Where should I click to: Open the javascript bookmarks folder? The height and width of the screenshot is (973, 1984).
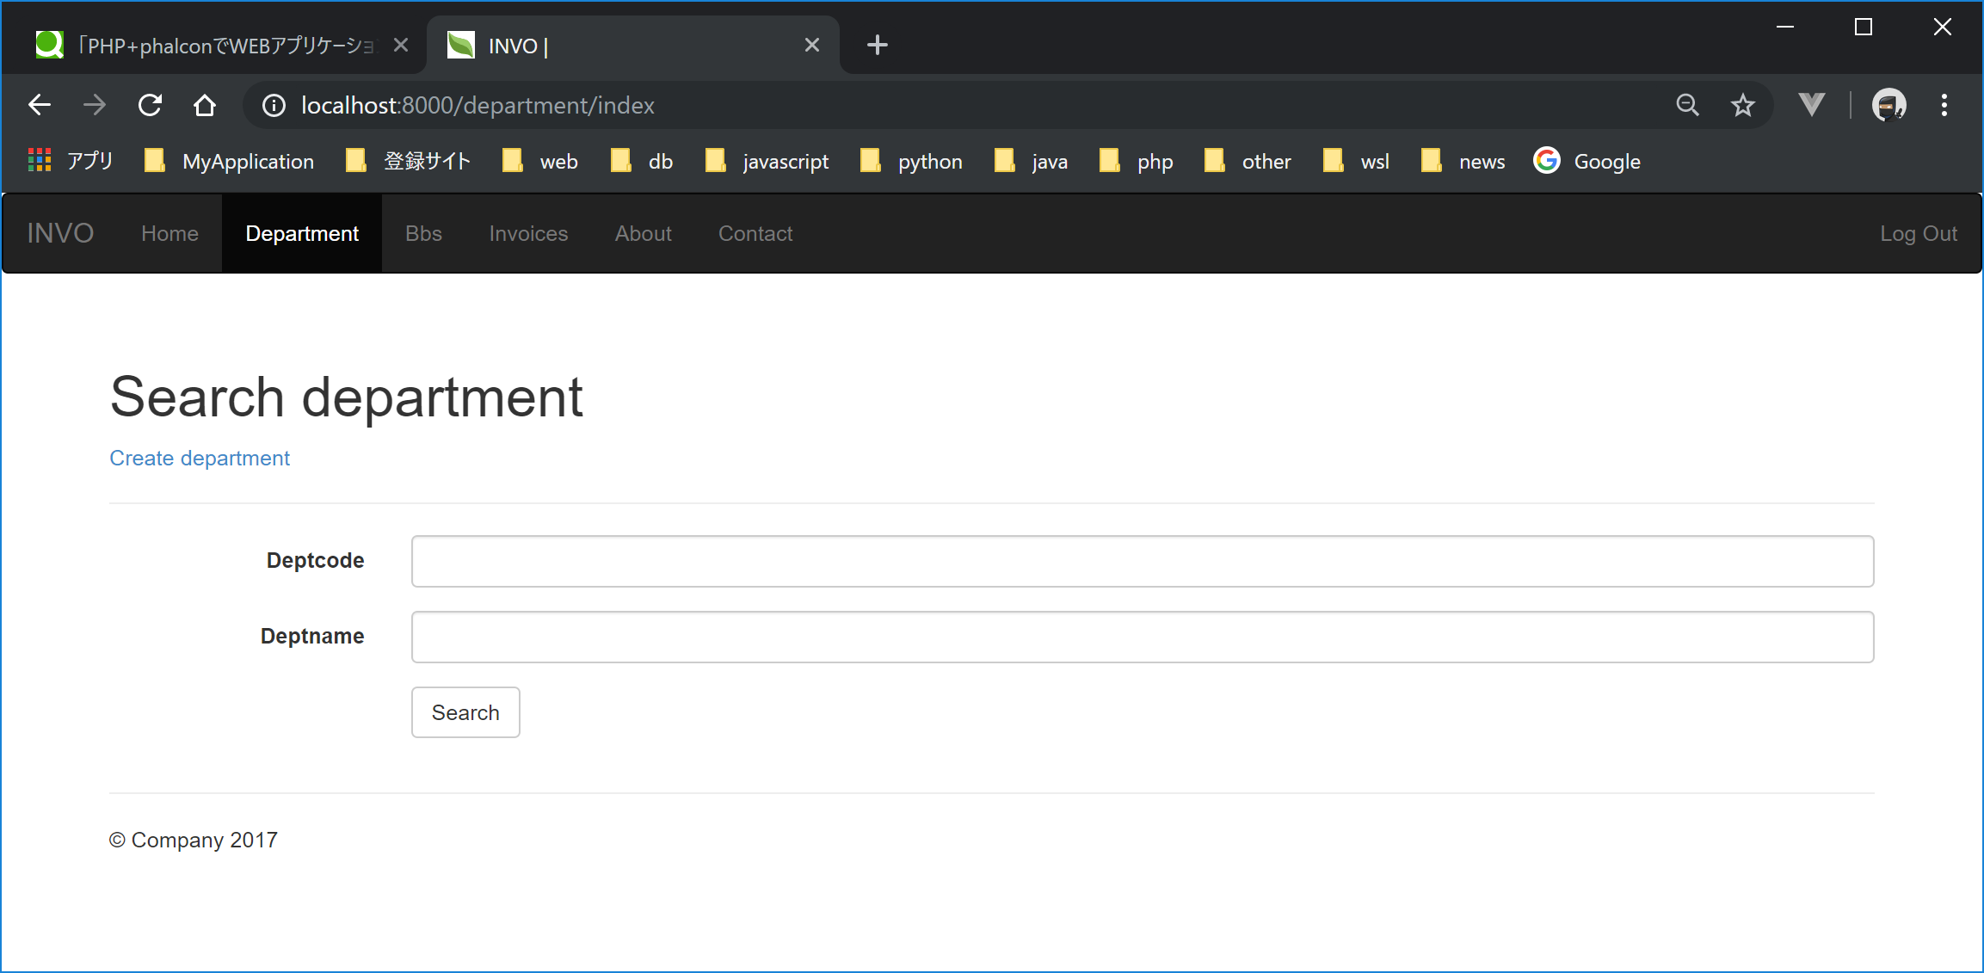click(767, 161)
